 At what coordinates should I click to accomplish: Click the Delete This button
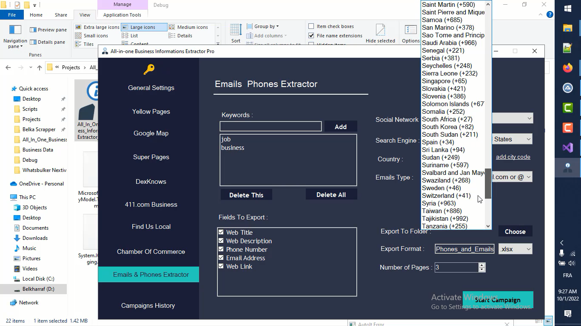pyautogui.click(x=246, y=195)
